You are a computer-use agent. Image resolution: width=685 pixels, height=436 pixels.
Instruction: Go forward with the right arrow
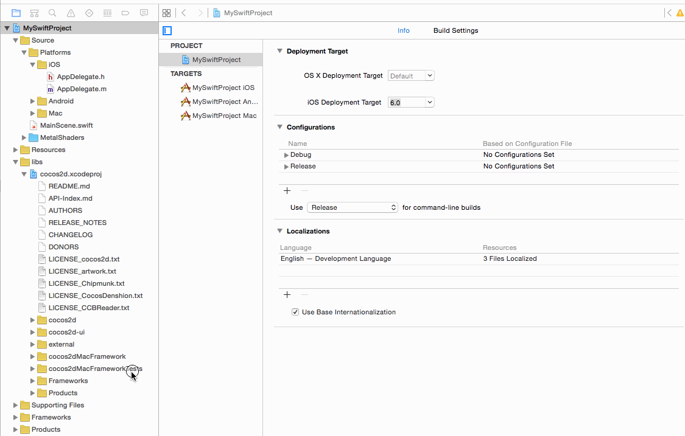click(x=200, y=13)
